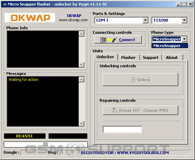Viewport: 195px width, 160px height.
Task: Click Messages scrollbar up arrow
Action: (x=81, y=79)
